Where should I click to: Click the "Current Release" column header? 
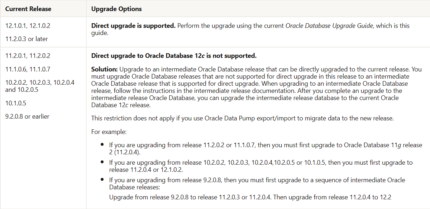[x=28, y=9]
